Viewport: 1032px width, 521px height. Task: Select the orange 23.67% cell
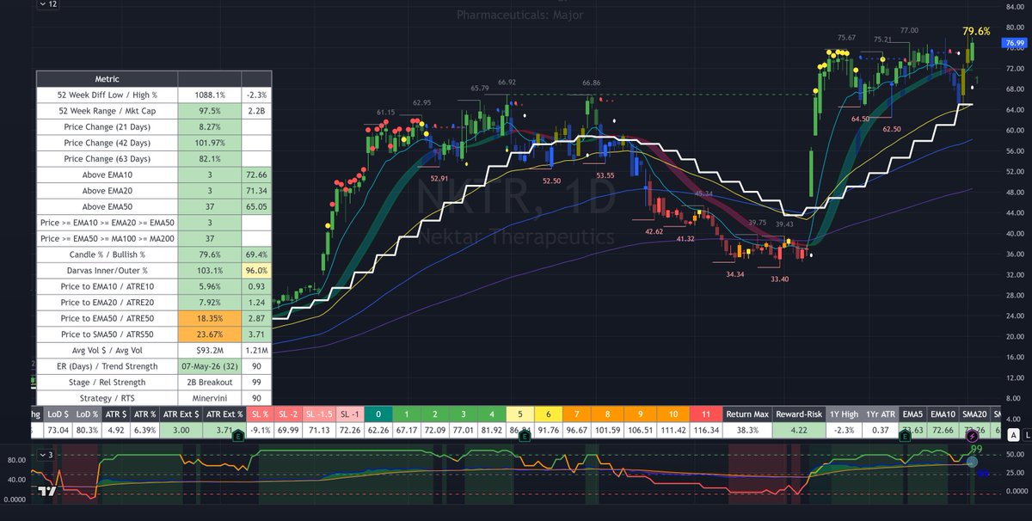pyautogui.click(x=210, y=334)
